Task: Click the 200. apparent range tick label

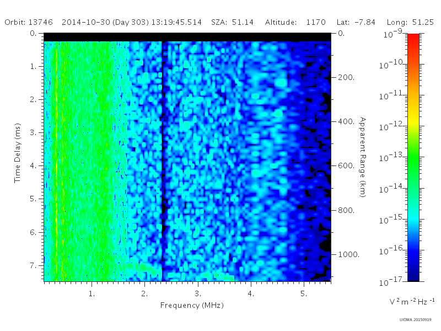Action: [x=346, y=77]
